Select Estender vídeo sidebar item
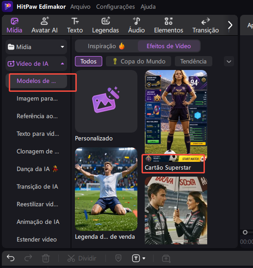The image size is (253, 268). click(37, 239)
